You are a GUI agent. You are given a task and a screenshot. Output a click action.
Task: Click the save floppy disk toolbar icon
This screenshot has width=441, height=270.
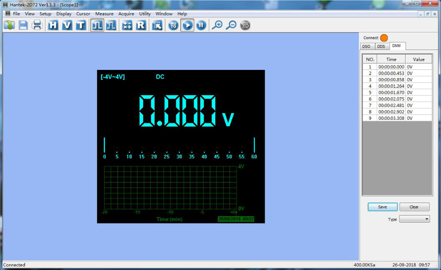[x=23, y=25]
